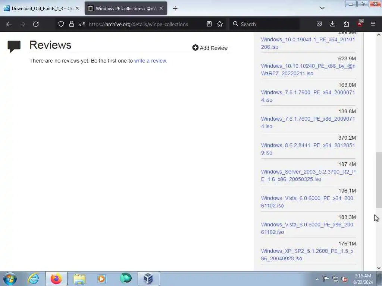Open Windows Explorer folder from taskbar

click(x=79, y=279)
